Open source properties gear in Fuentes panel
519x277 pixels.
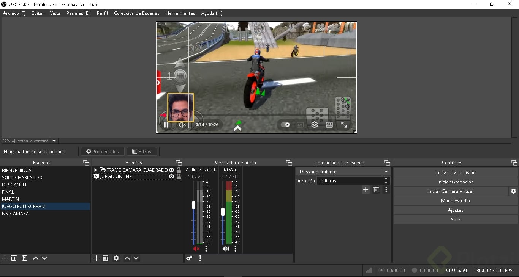116,258
